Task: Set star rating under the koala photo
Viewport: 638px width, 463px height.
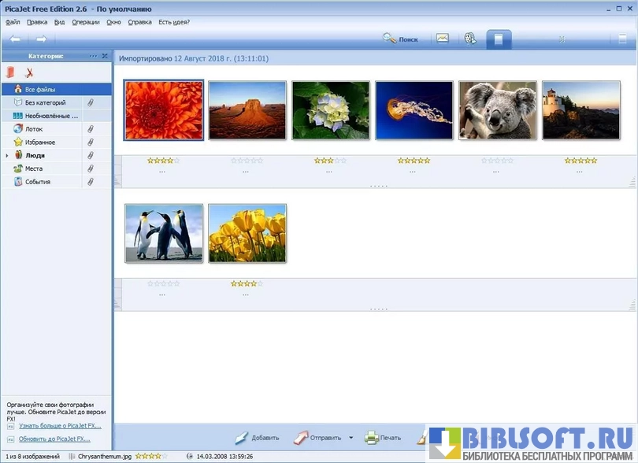Action: [497, 161]
